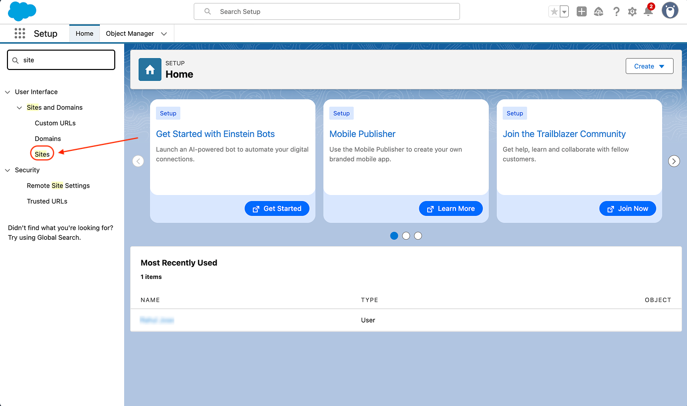
Task: Open the Help question mark icon
Action: click(x=616, y=11)
